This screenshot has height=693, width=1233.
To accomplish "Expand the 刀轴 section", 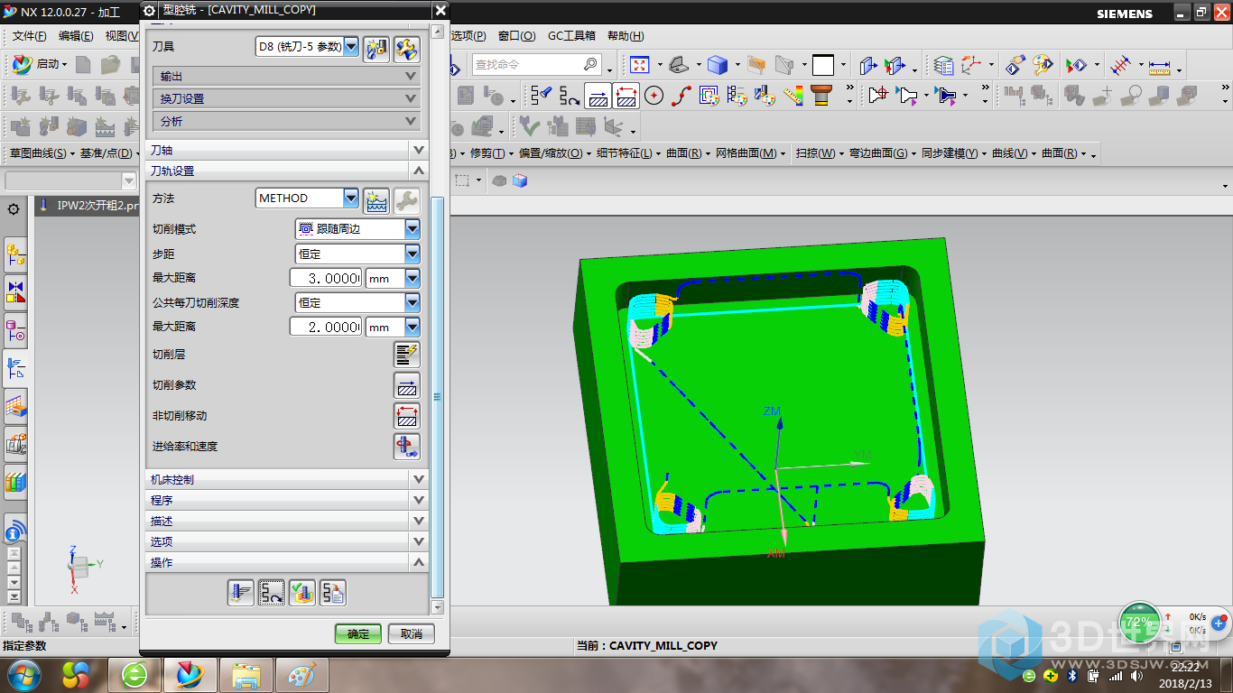I will [x=286, y=150].
